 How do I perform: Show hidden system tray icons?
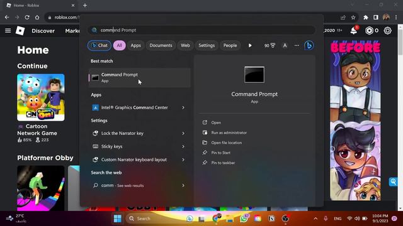pyautogui.click(x=315, y=218)
